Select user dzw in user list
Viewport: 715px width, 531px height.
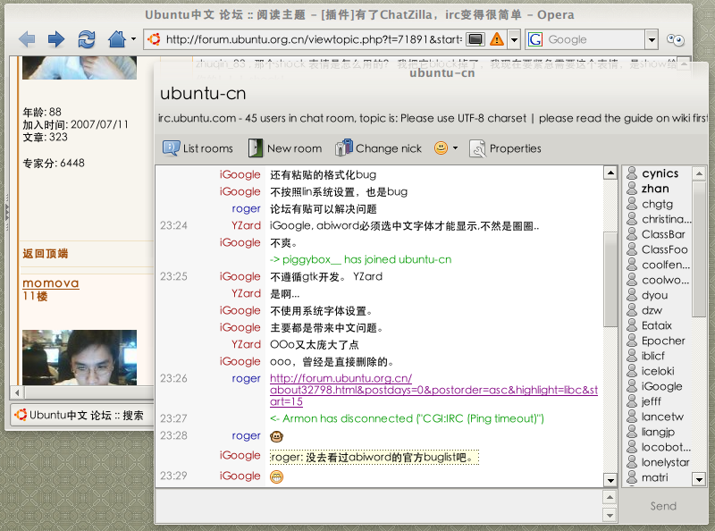(x=659, y=310)
